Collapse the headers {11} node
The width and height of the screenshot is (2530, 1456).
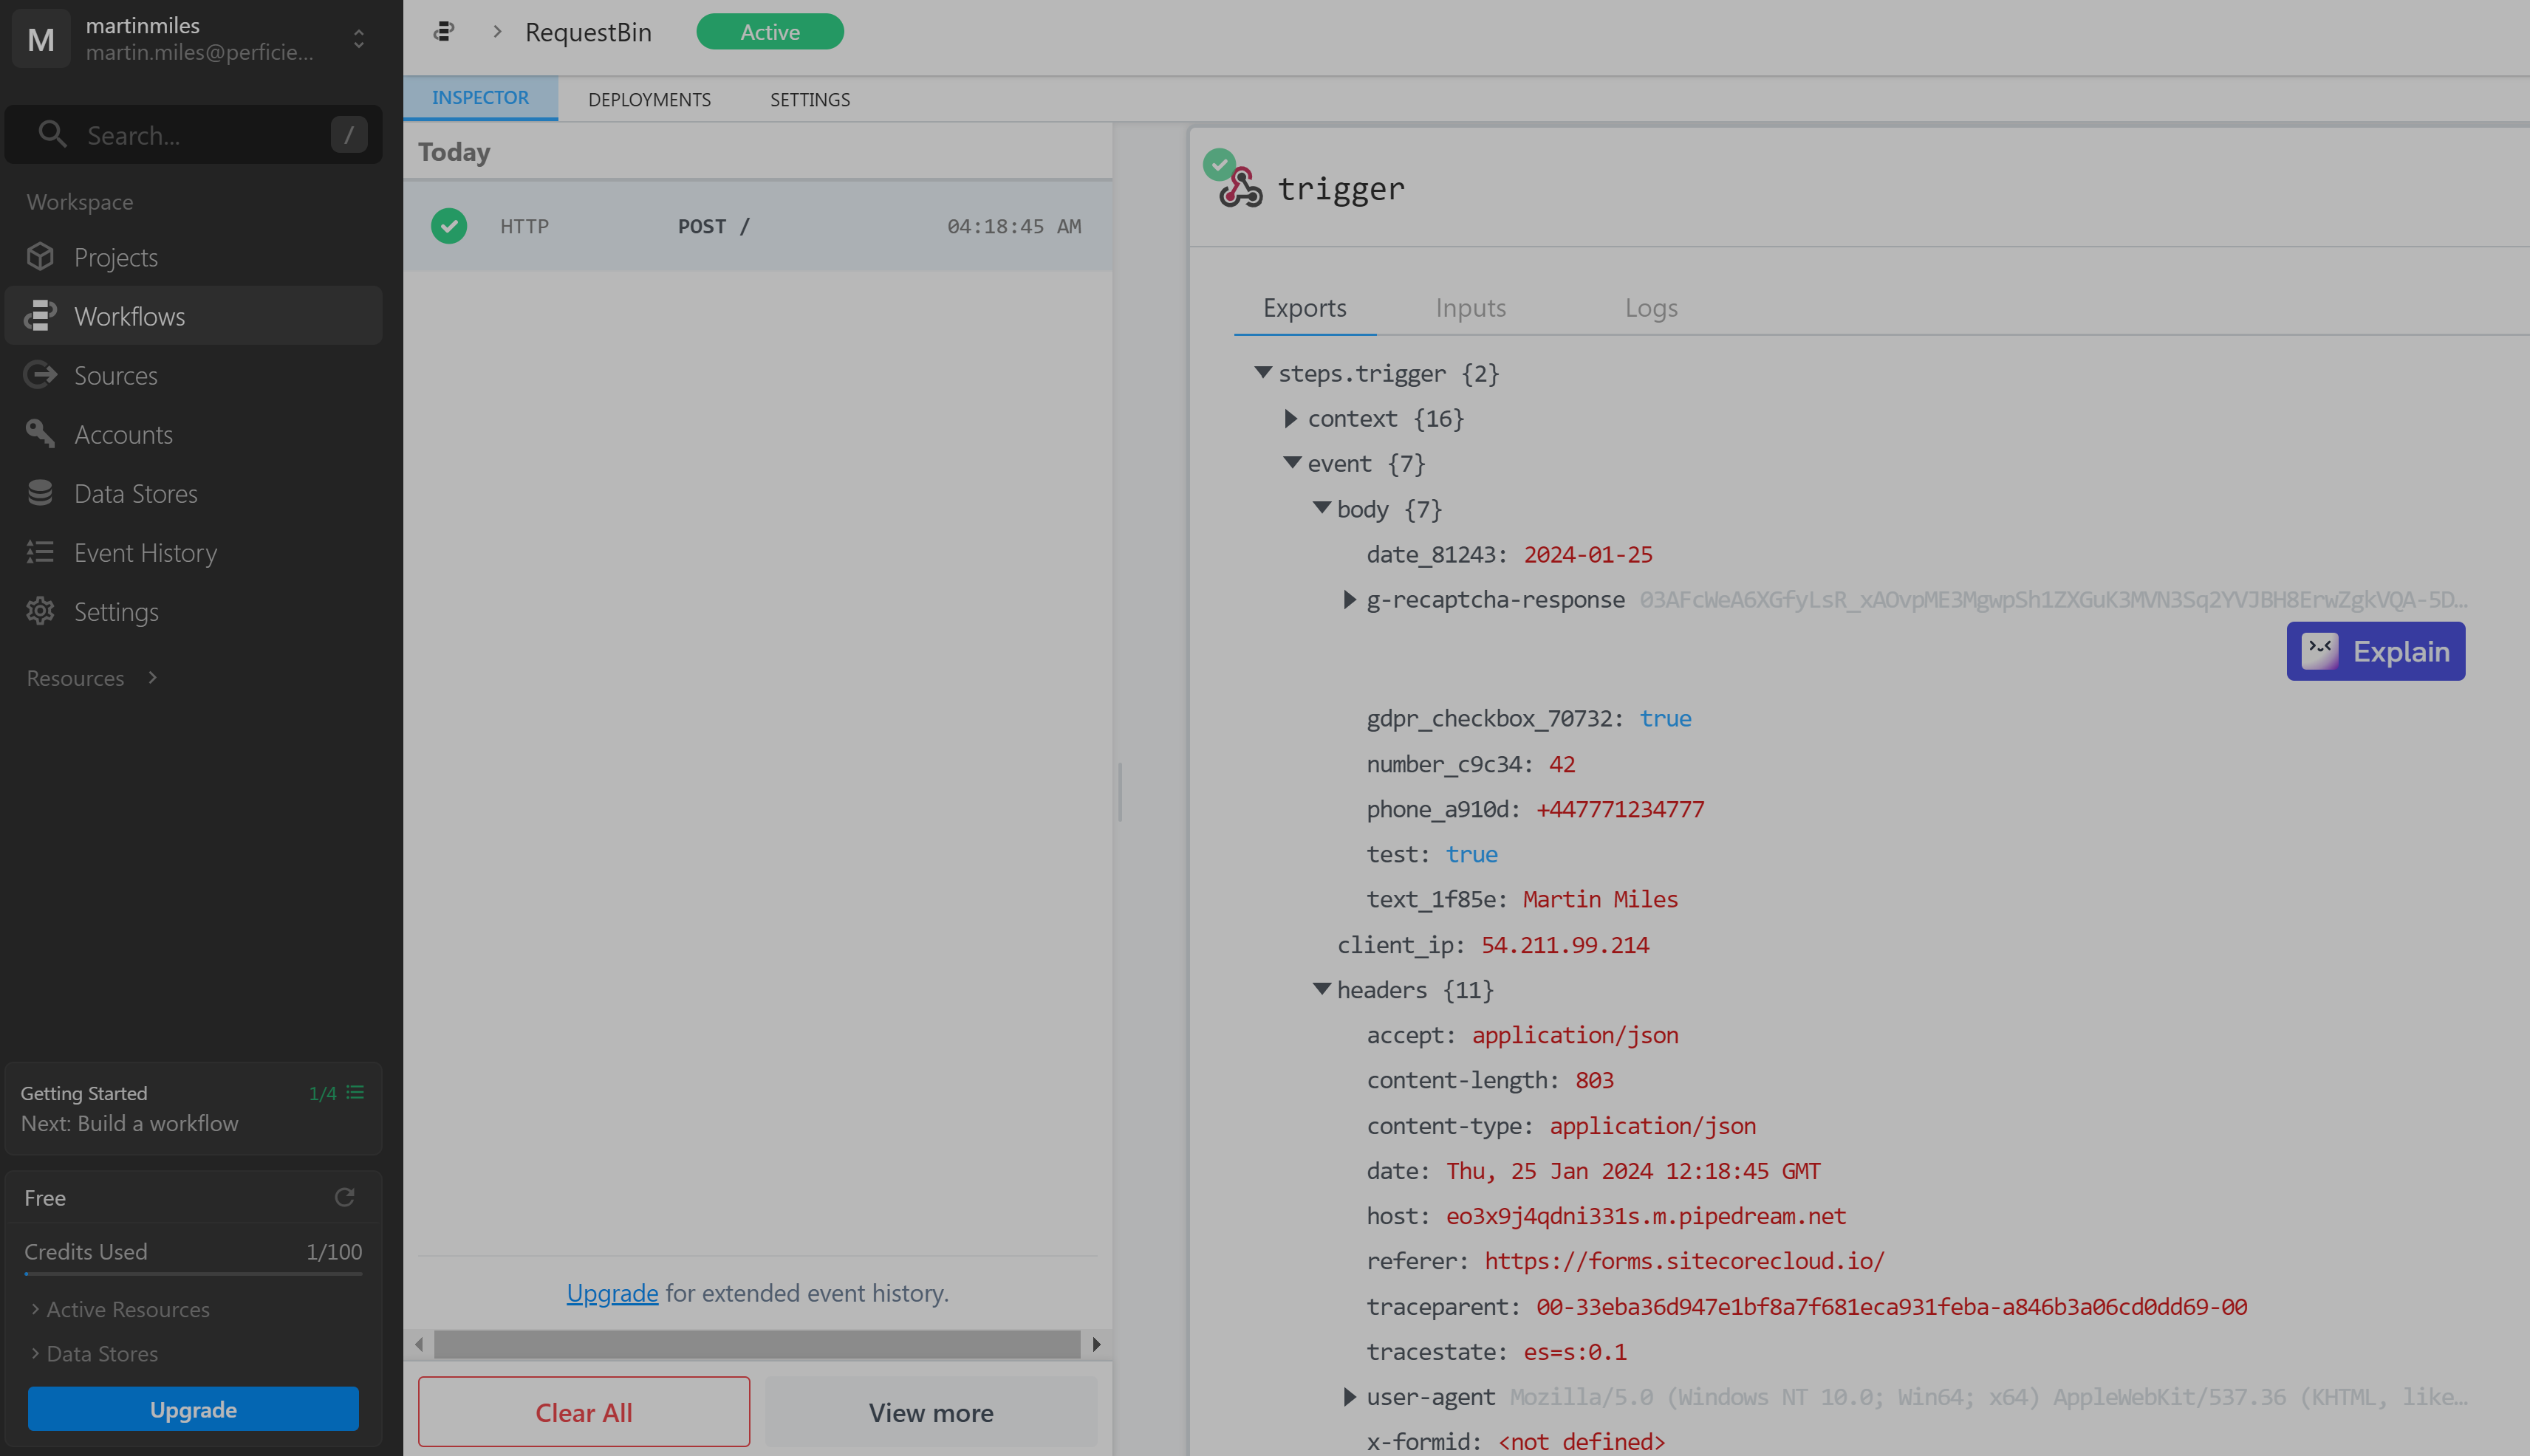tap(1322, 989)
